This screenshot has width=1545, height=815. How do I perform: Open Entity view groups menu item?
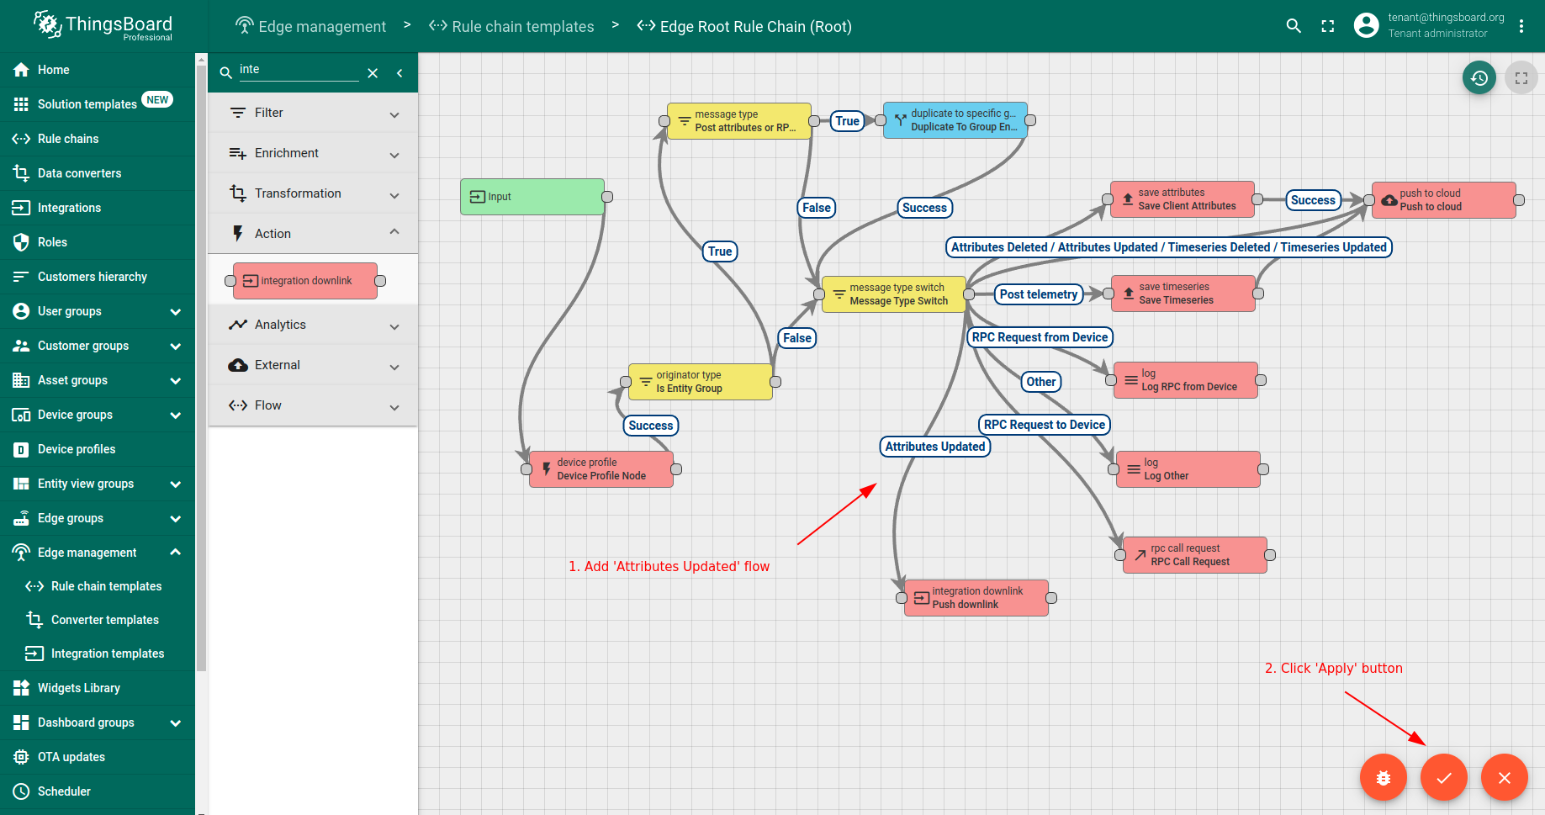pos(98,484)
